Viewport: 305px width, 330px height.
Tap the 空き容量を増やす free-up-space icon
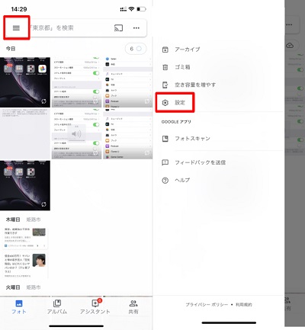coord(165,85)
